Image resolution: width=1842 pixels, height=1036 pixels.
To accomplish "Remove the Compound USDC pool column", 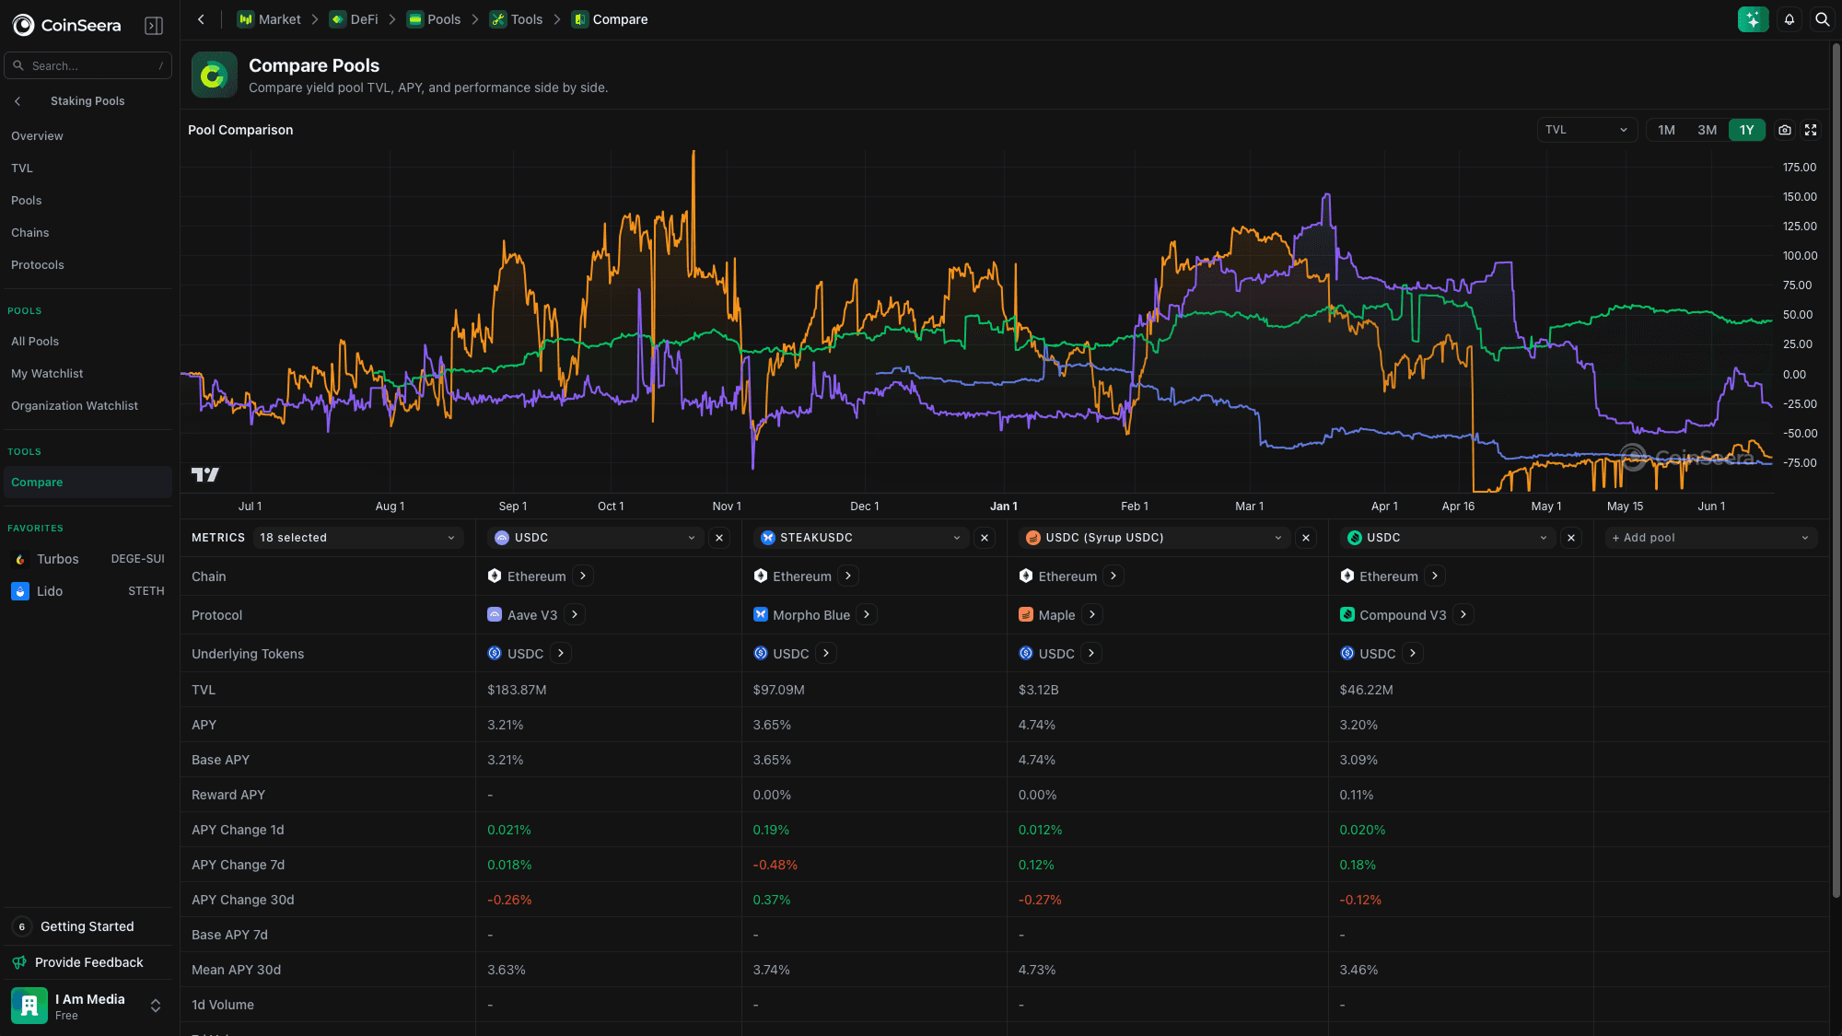I will [x=1571, y=538].
